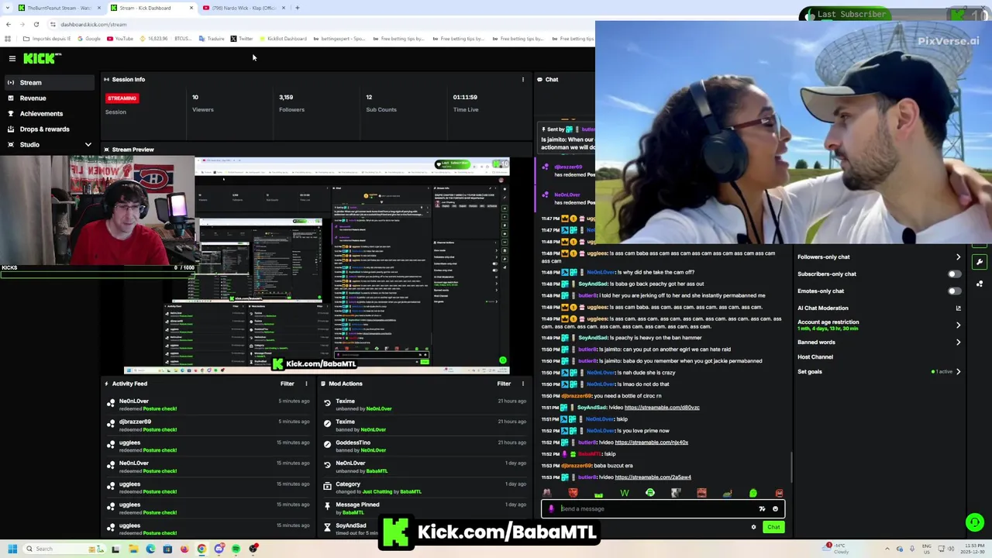
Task: Open the emoji picker in message box
Action: point(775,509)
